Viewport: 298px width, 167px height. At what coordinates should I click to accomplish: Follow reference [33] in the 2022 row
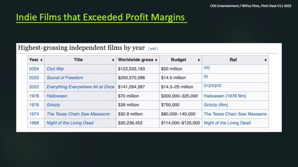pos(218,85)
